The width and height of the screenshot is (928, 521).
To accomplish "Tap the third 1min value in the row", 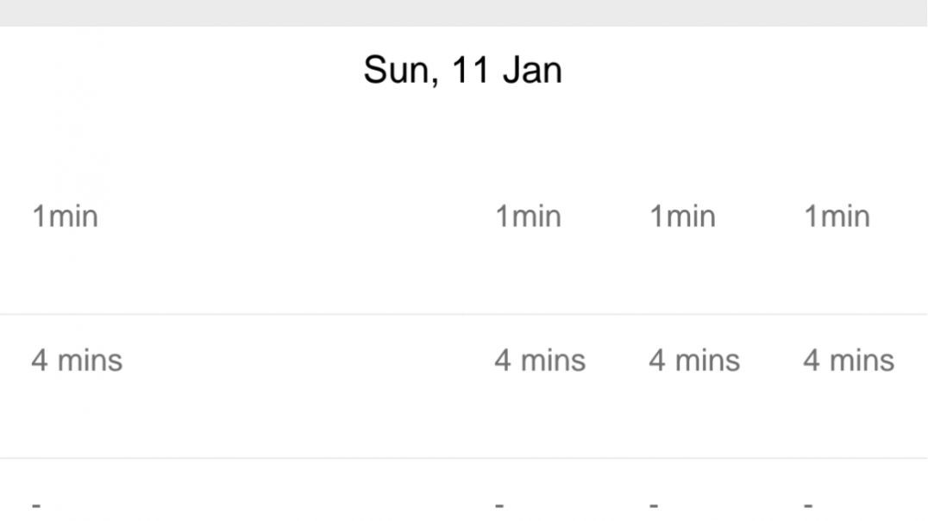I will (682, 216).
